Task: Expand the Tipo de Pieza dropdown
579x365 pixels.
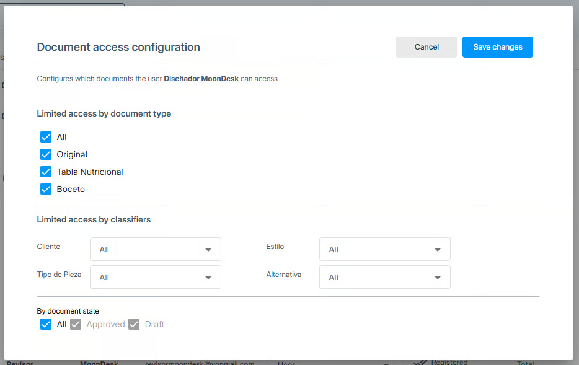Action: 155,277
